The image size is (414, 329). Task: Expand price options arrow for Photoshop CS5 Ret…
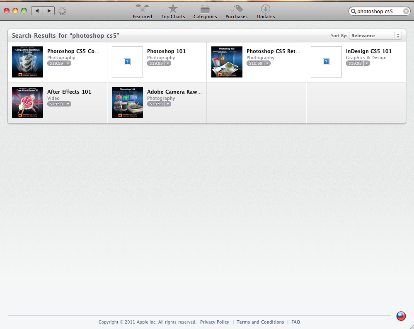click(x=267, y=63)
